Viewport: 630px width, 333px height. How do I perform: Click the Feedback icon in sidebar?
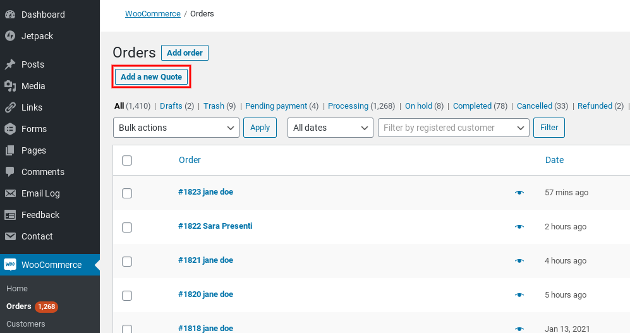pos(10,215)
